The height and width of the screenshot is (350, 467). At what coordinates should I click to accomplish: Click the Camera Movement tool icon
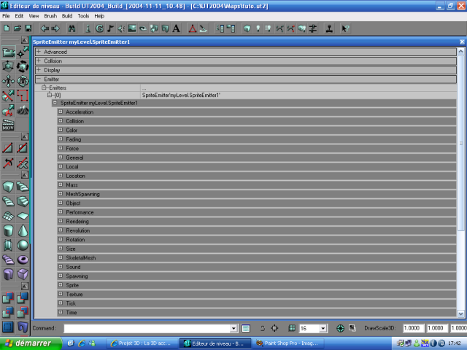8,52
